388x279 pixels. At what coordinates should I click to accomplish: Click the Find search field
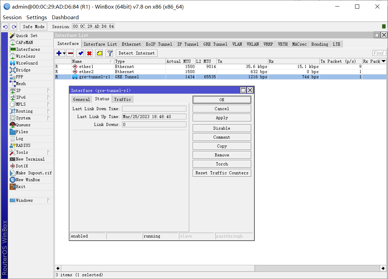[x=379, y=53]
